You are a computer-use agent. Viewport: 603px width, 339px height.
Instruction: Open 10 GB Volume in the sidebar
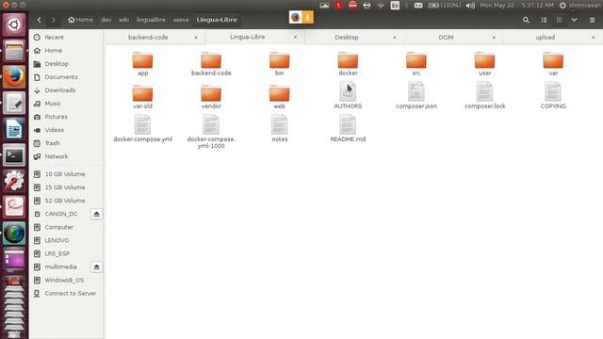[x=66, y=174]
